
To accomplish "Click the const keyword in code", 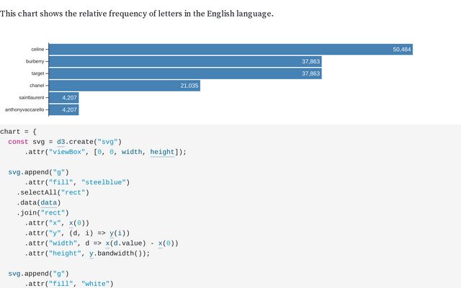I will 18,142.
